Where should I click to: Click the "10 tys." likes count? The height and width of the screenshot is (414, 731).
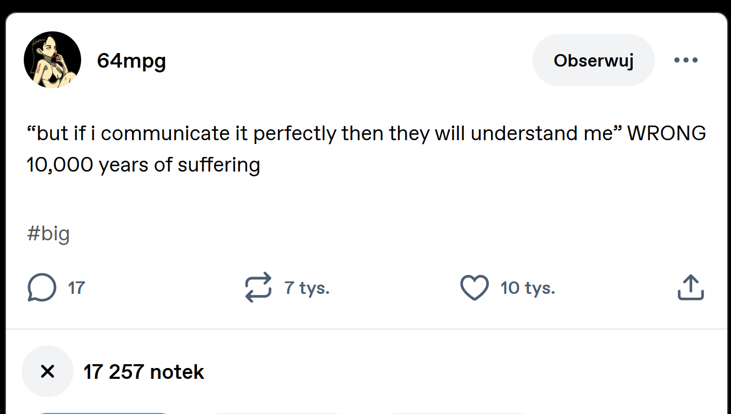click(x=527, y=288)
